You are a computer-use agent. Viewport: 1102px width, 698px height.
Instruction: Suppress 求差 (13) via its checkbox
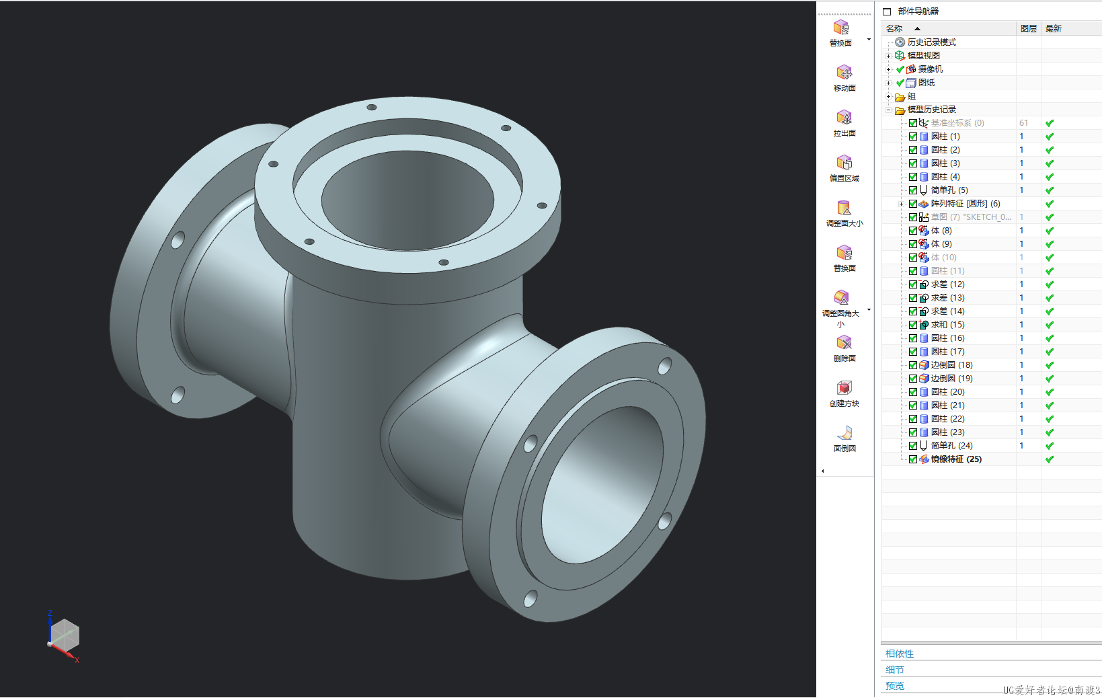[x=913, y=297]
